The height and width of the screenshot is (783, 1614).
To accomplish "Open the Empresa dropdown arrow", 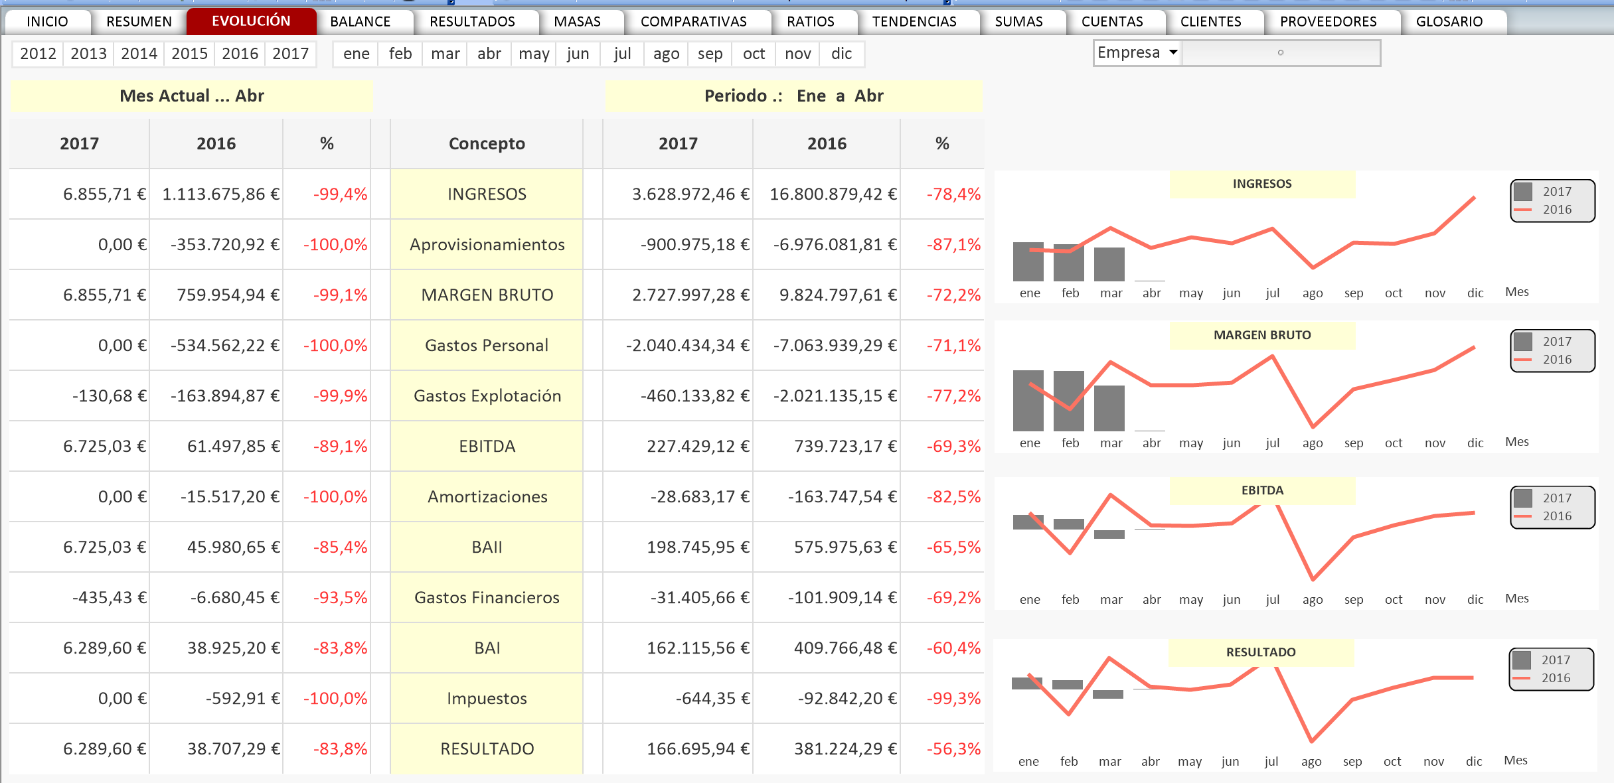I will click(x=1173, y=52).
